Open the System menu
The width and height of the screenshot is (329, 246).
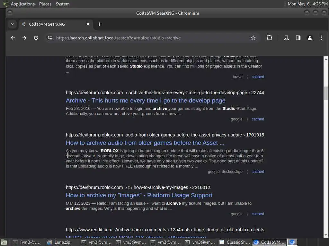tap(63, 4)
